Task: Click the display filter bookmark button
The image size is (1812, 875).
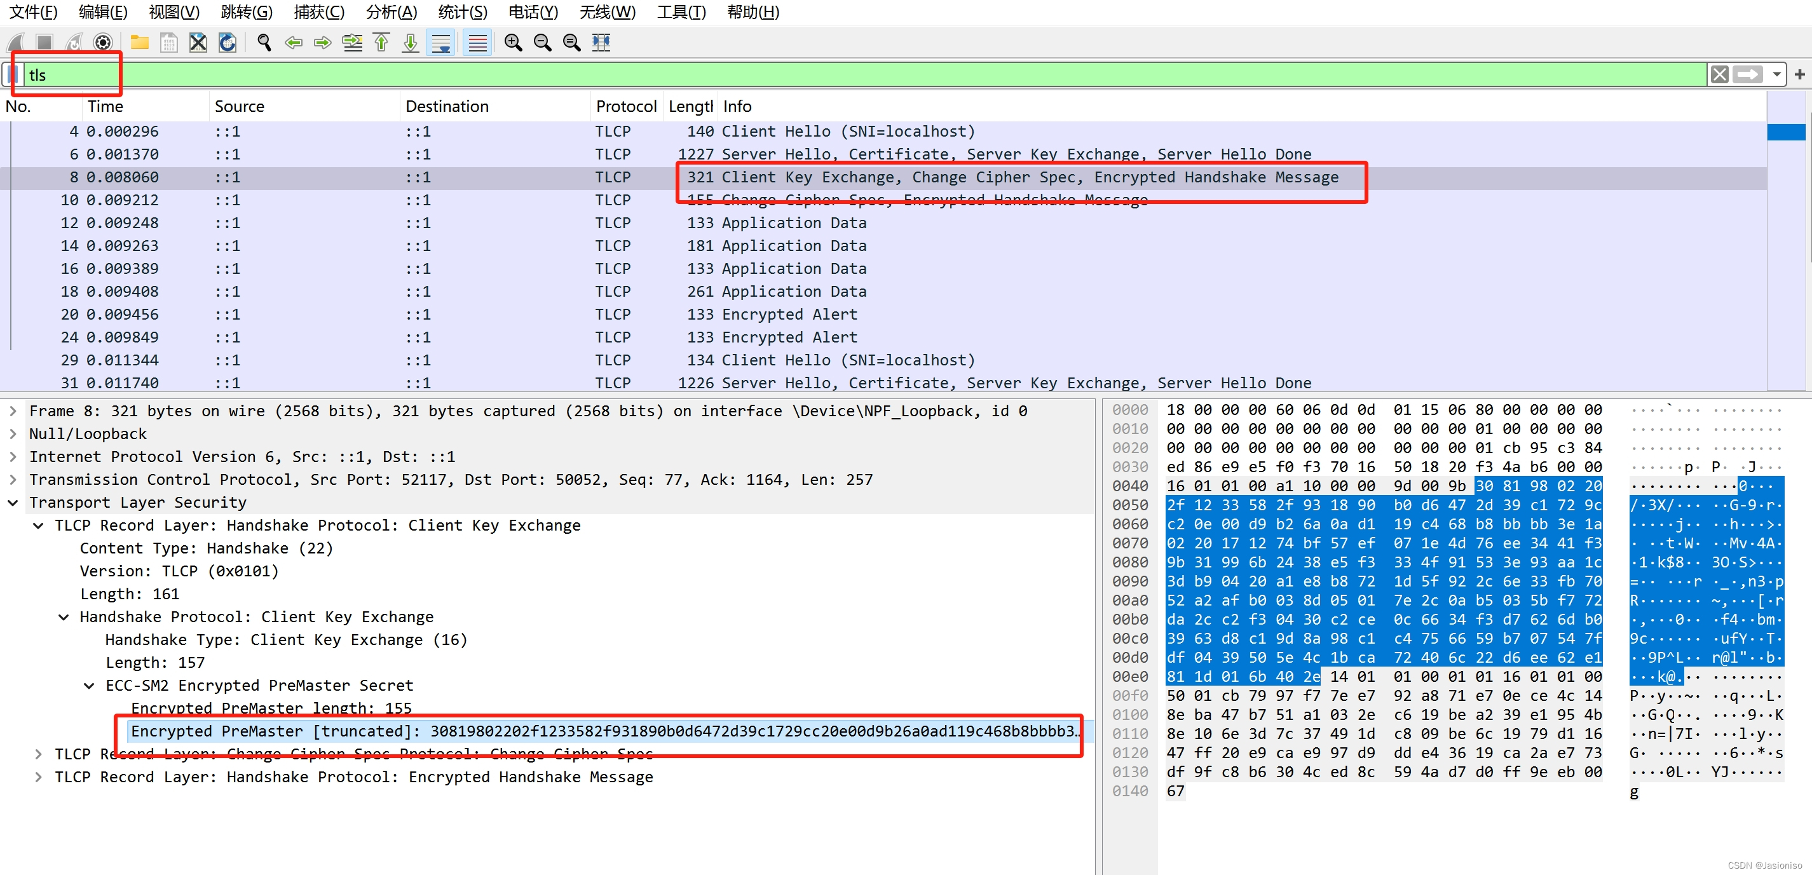Action: pos(13,74)
